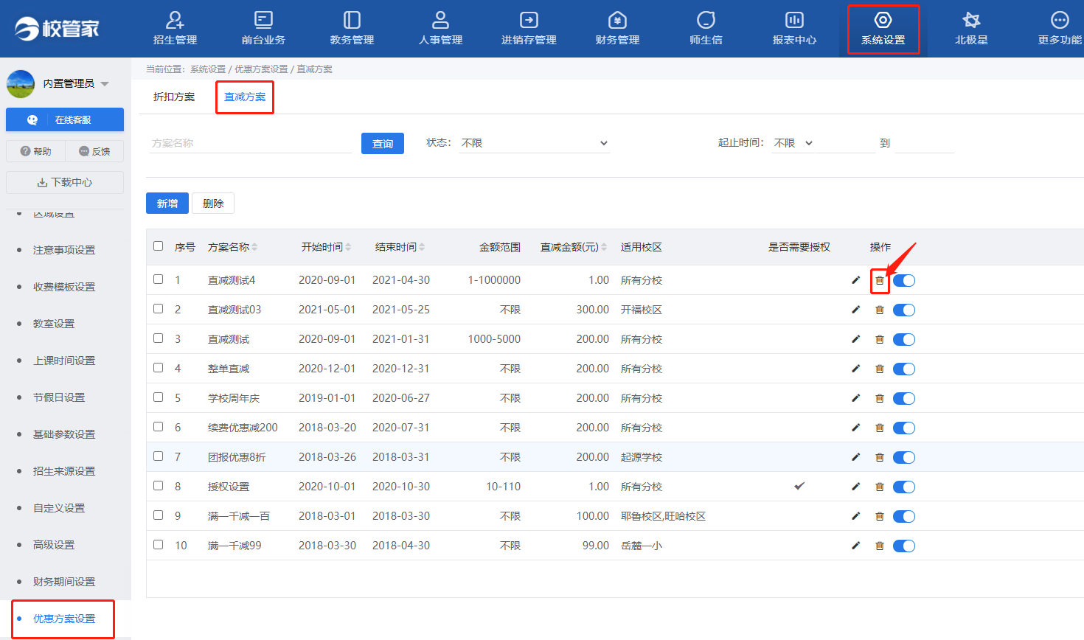Click the end date field after 到
The width and height of the screenshot is (1084, 640).
point(925,143)
